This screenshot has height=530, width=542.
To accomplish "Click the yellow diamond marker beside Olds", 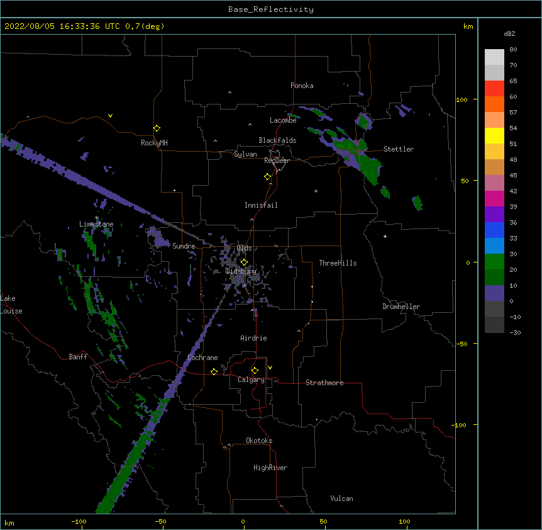I will [x=244, y=262].
